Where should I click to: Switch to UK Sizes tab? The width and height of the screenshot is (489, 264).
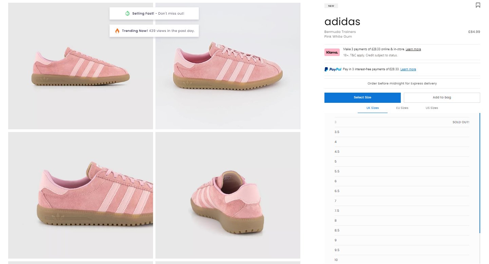(x=373, y=108)
